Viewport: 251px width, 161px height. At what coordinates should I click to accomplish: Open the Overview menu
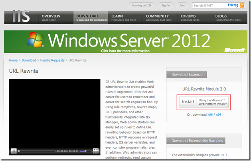point(56,18)
